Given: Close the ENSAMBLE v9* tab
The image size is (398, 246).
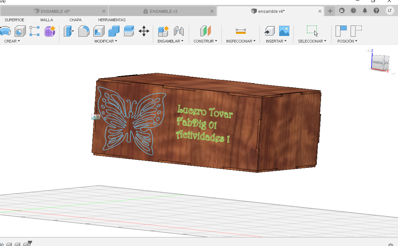Looking at the screenshot, I should 104,11.
